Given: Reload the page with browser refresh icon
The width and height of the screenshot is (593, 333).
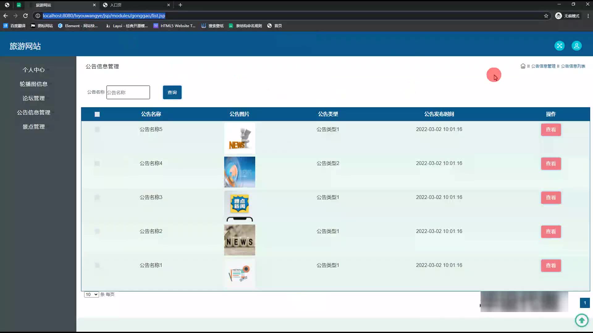Looking at the screenshot, I should click(26, 16).
